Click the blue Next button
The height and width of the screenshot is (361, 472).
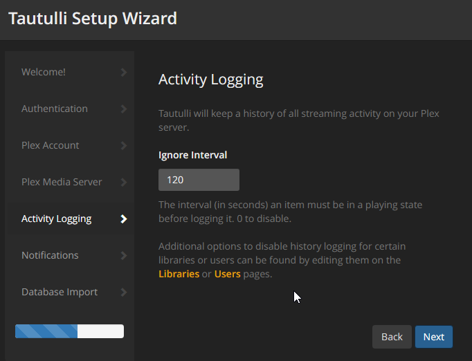click(434, 337)
